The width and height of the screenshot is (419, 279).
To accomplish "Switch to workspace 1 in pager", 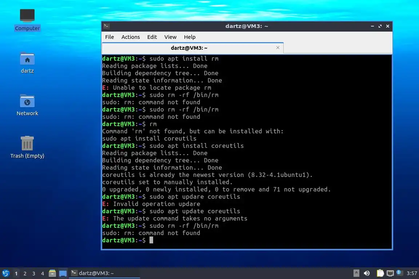I will pos(16,274).
